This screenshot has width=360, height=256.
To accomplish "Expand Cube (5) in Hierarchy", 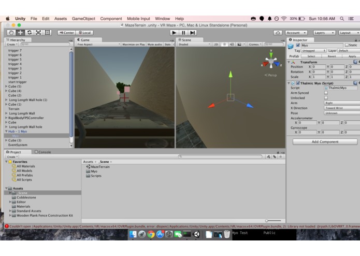I will (x=6, y=87).
